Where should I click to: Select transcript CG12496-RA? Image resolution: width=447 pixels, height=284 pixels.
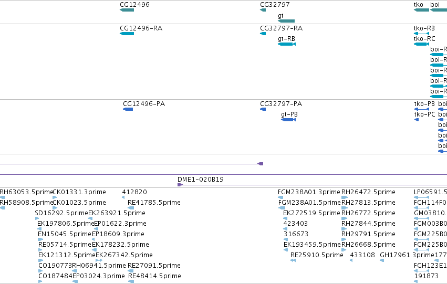click(x=141, y=28)
